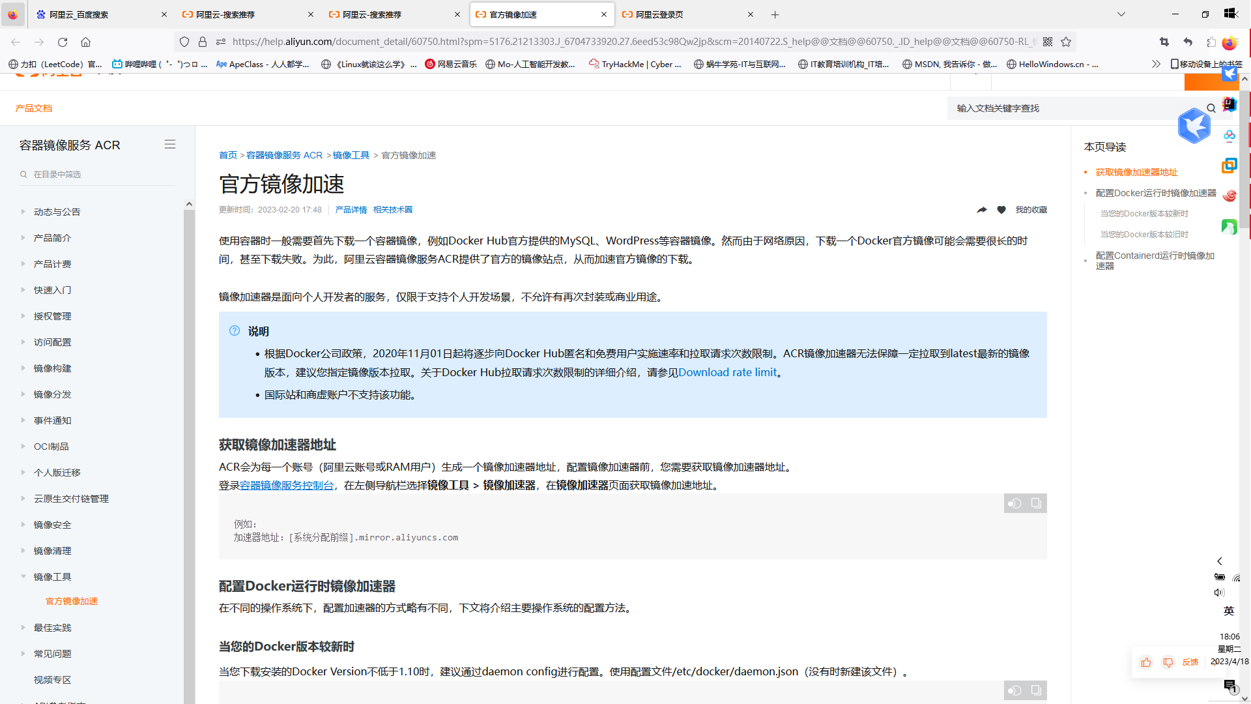Jump to 配置Docker运行时镜像加速器 in page guide

1156,193
